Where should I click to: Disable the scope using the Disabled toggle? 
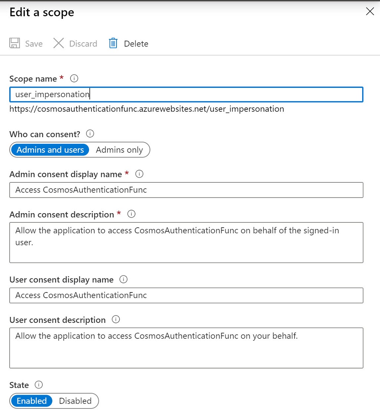point(75,401)
